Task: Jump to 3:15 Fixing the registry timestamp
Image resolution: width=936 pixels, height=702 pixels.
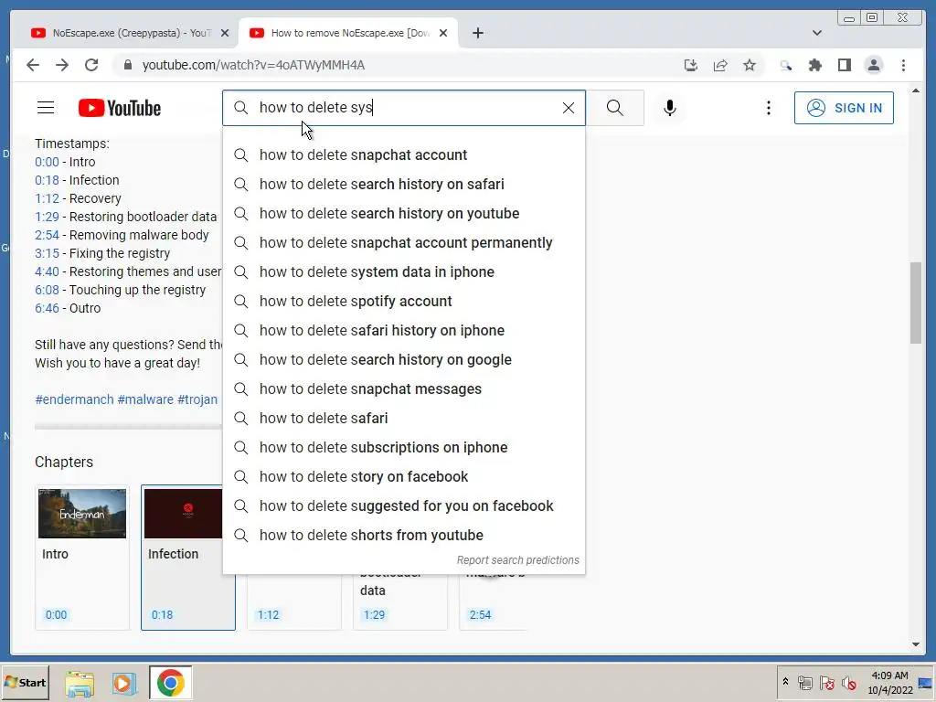Action: [47, 254]
